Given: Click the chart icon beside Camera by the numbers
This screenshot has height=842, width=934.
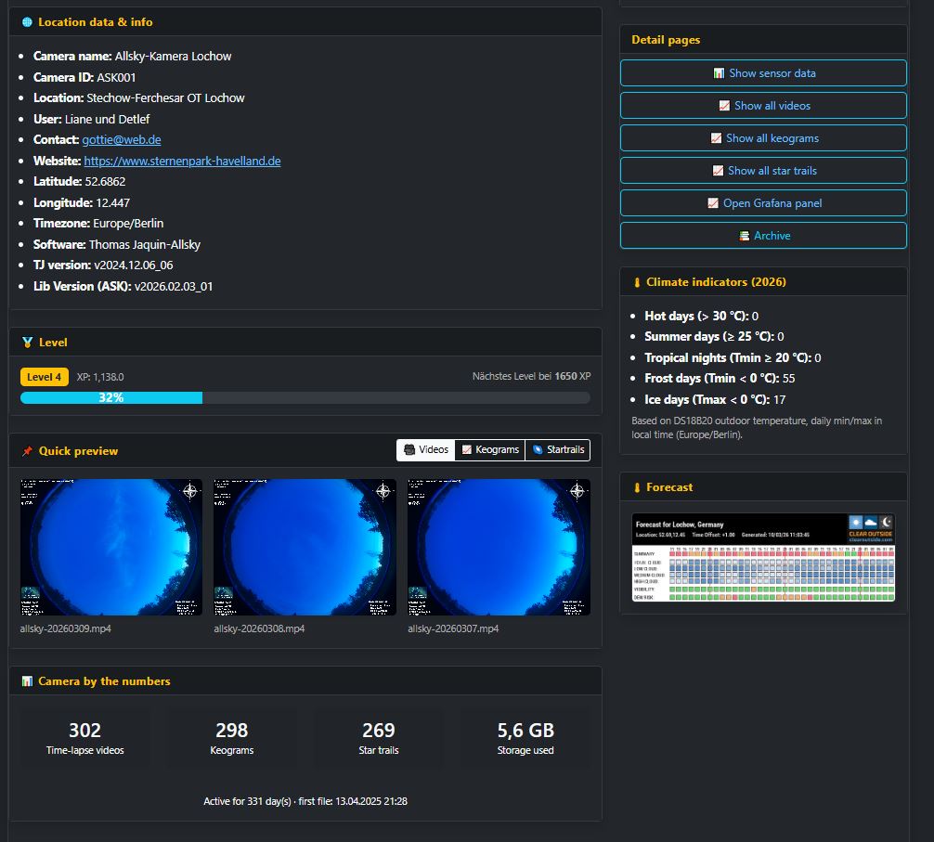Looking at the screenshot, I should 27,681.
